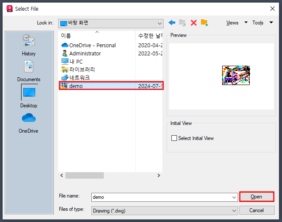Go back using the blue arrow icon
282x222 pixels.
click(172, 23)
